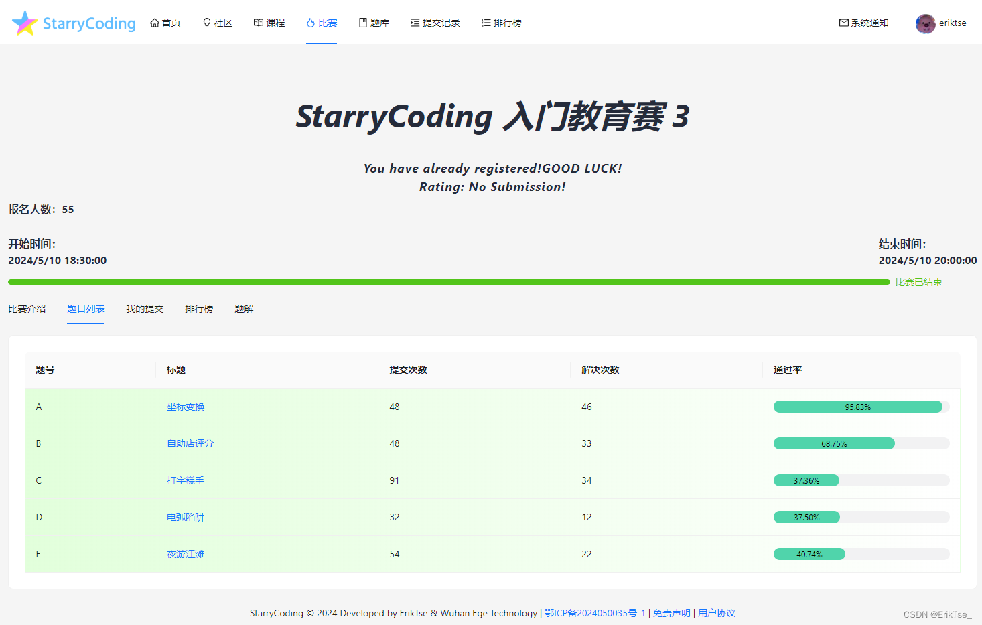
Task: Open the 提交记录 menu item
Action: (435, 23)
